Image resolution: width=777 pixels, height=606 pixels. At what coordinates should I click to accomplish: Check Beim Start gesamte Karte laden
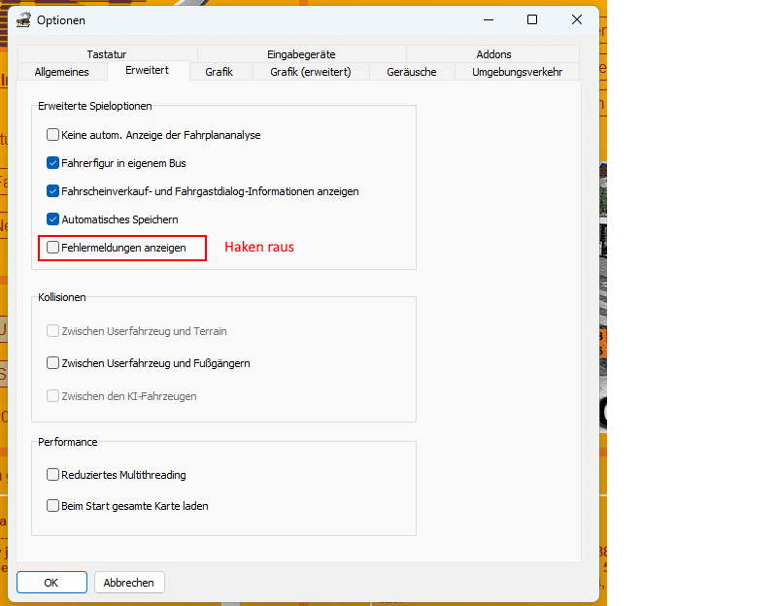(53, 506)
